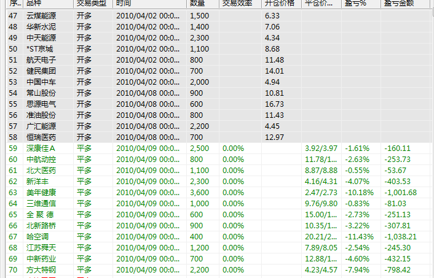Sort by the 盈亏金额 column header

click(405, 3)
